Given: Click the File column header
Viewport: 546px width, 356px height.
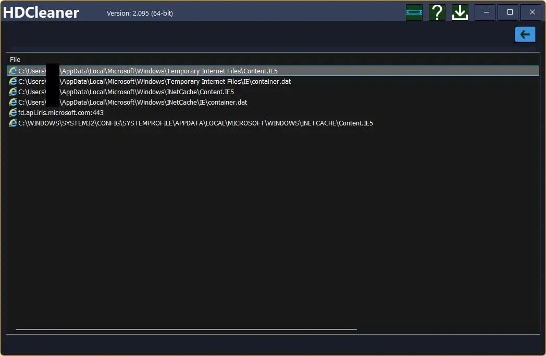Looking at the screenshot, I should (15, 59).
